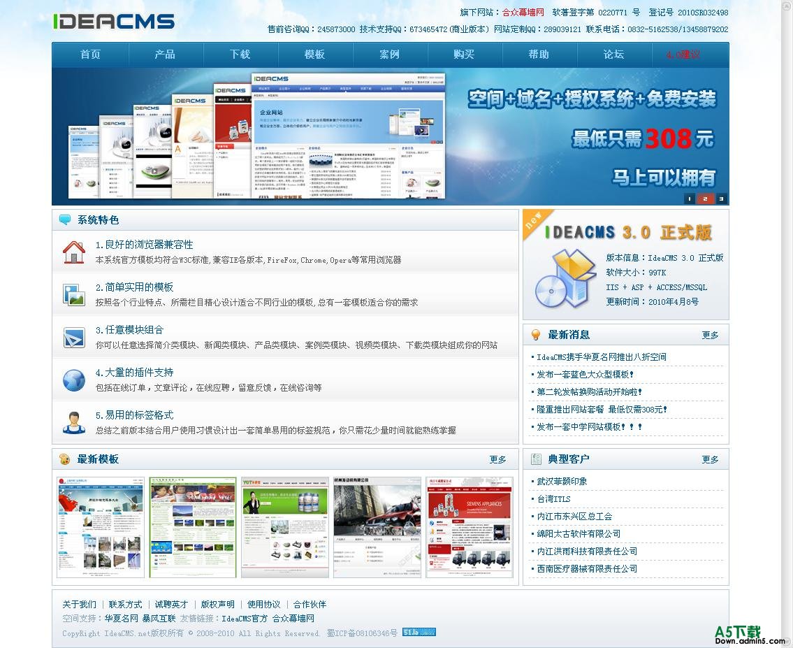Go to the 下载 menu item

240,54
